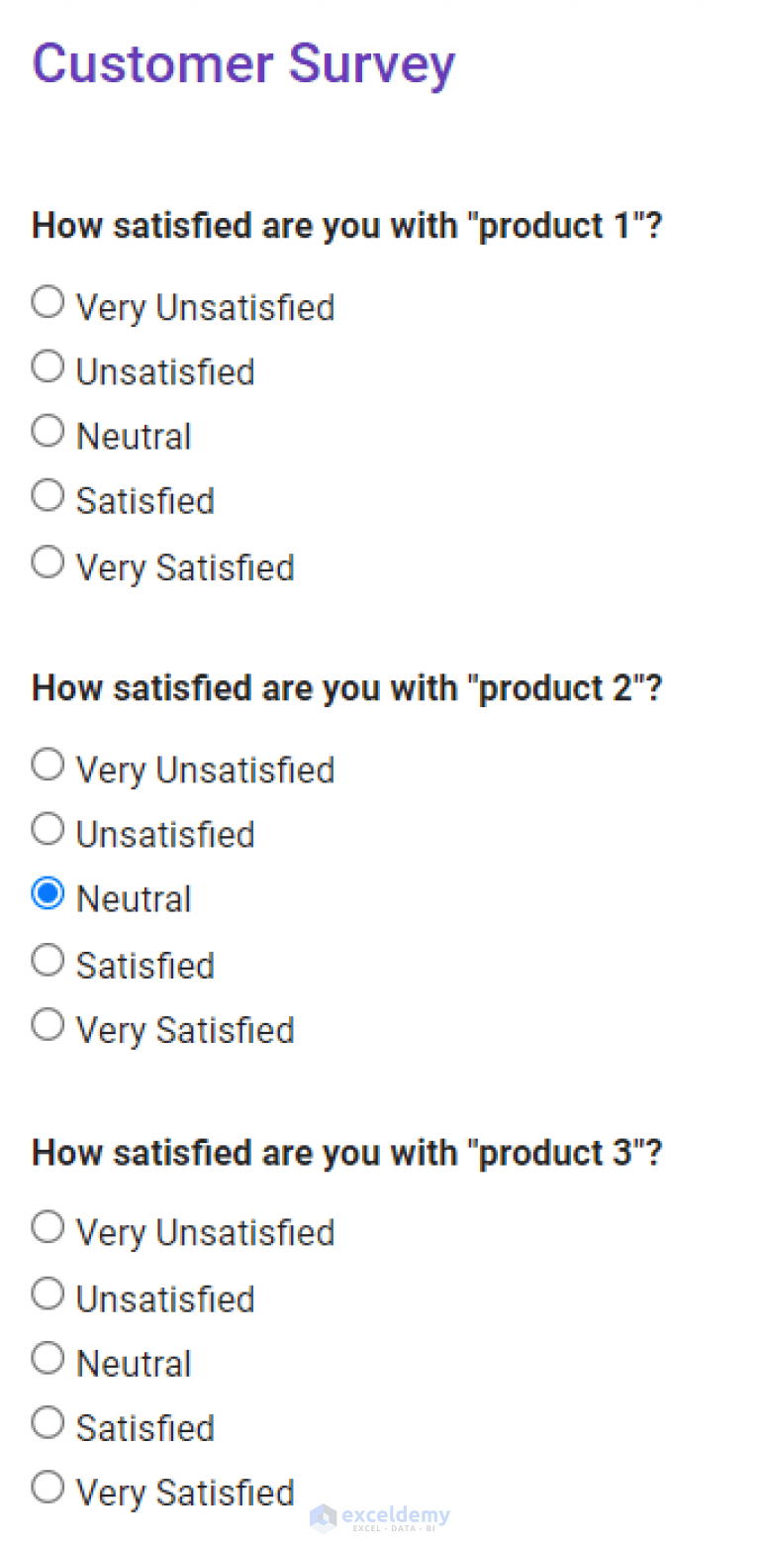Pick "Satisfied" for product 3
The image size is (760, 1550).
47,1422
